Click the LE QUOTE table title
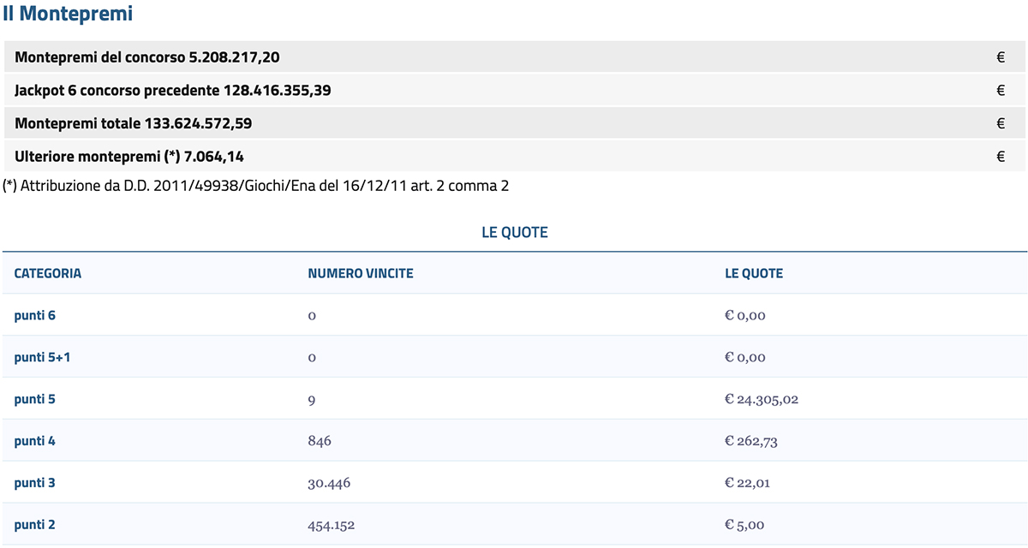The width and height of the screenshot is (1028, 548). click(x=515, y=232)
